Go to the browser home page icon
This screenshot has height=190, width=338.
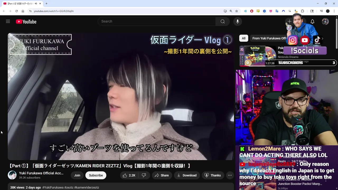pyautogui.click(x=23, y=11)
